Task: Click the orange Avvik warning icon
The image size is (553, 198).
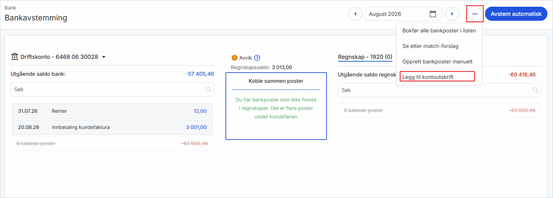Action: 235,58
